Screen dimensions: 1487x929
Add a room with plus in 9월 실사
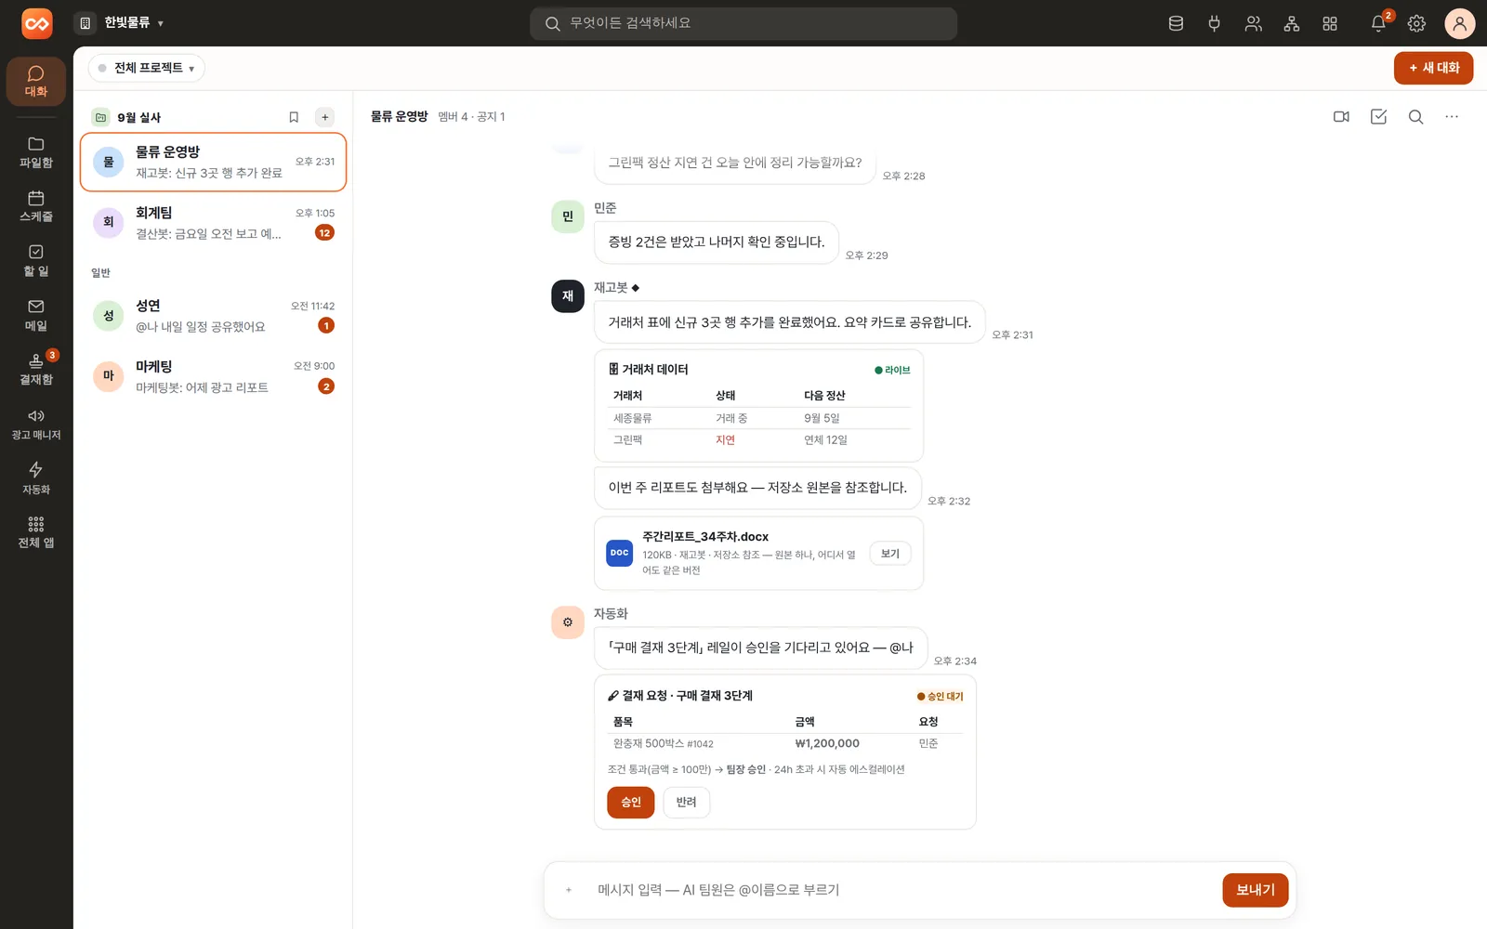click(325, 117)
